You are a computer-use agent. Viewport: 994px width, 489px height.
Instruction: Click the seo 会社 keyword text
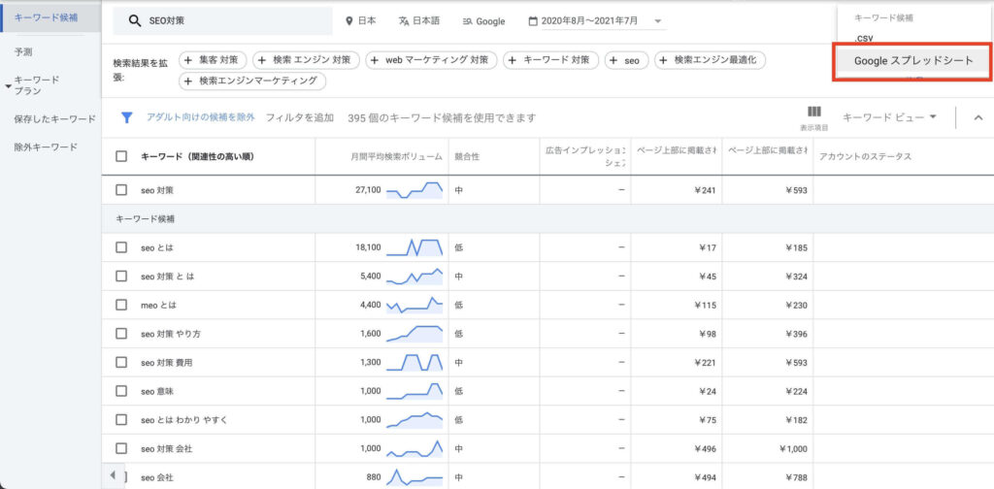click(x=158, y=477)
